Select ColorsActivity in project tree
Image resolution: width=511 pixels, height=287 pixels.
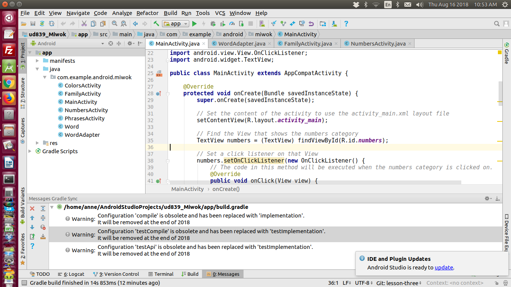click(83, 85)
